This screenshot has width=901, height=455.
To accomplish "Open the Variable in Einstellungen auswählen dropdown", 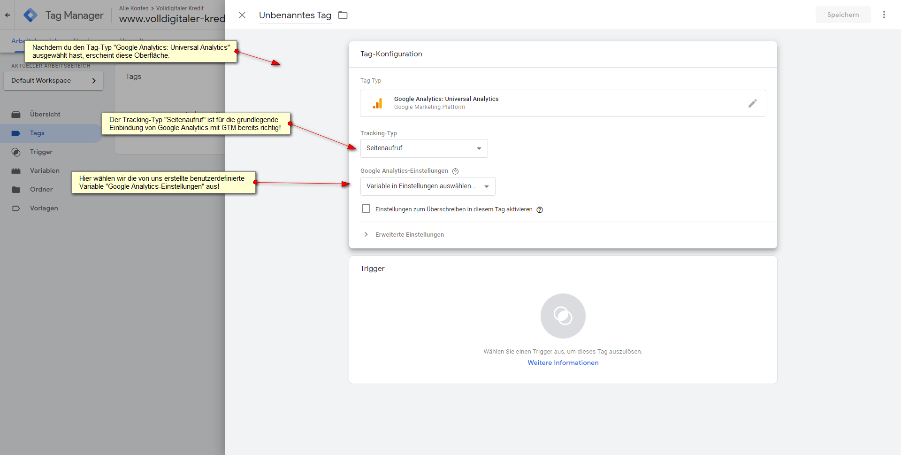I will coord(428,186).
